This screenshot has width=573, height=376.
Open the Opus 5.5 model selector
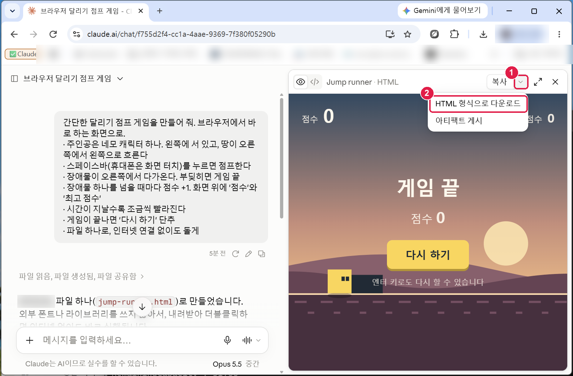tap(236, 364)
